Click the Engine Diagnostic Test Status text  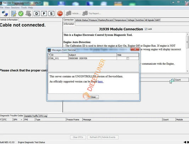(32, 142)
